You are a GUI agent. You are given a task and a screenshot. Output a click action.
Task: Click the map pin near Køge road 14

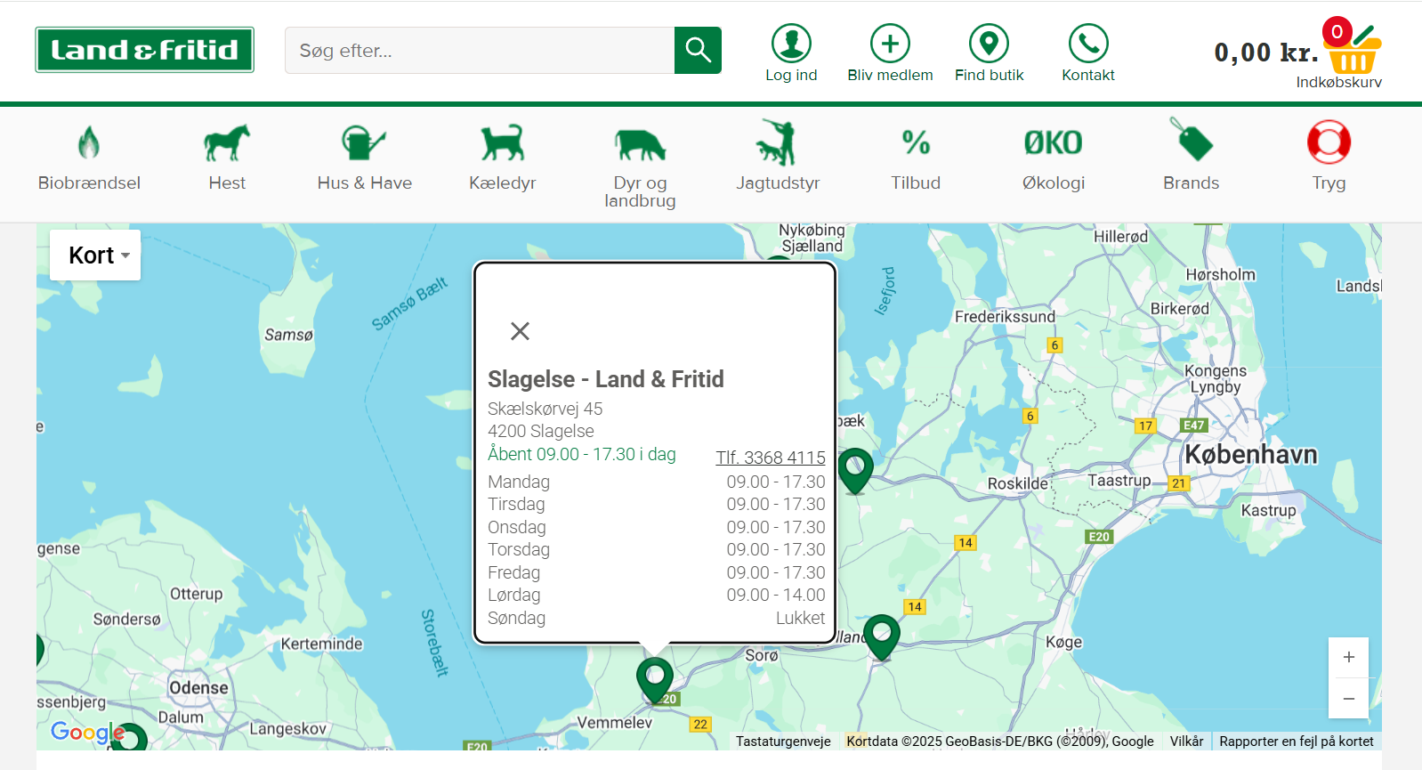882,636
